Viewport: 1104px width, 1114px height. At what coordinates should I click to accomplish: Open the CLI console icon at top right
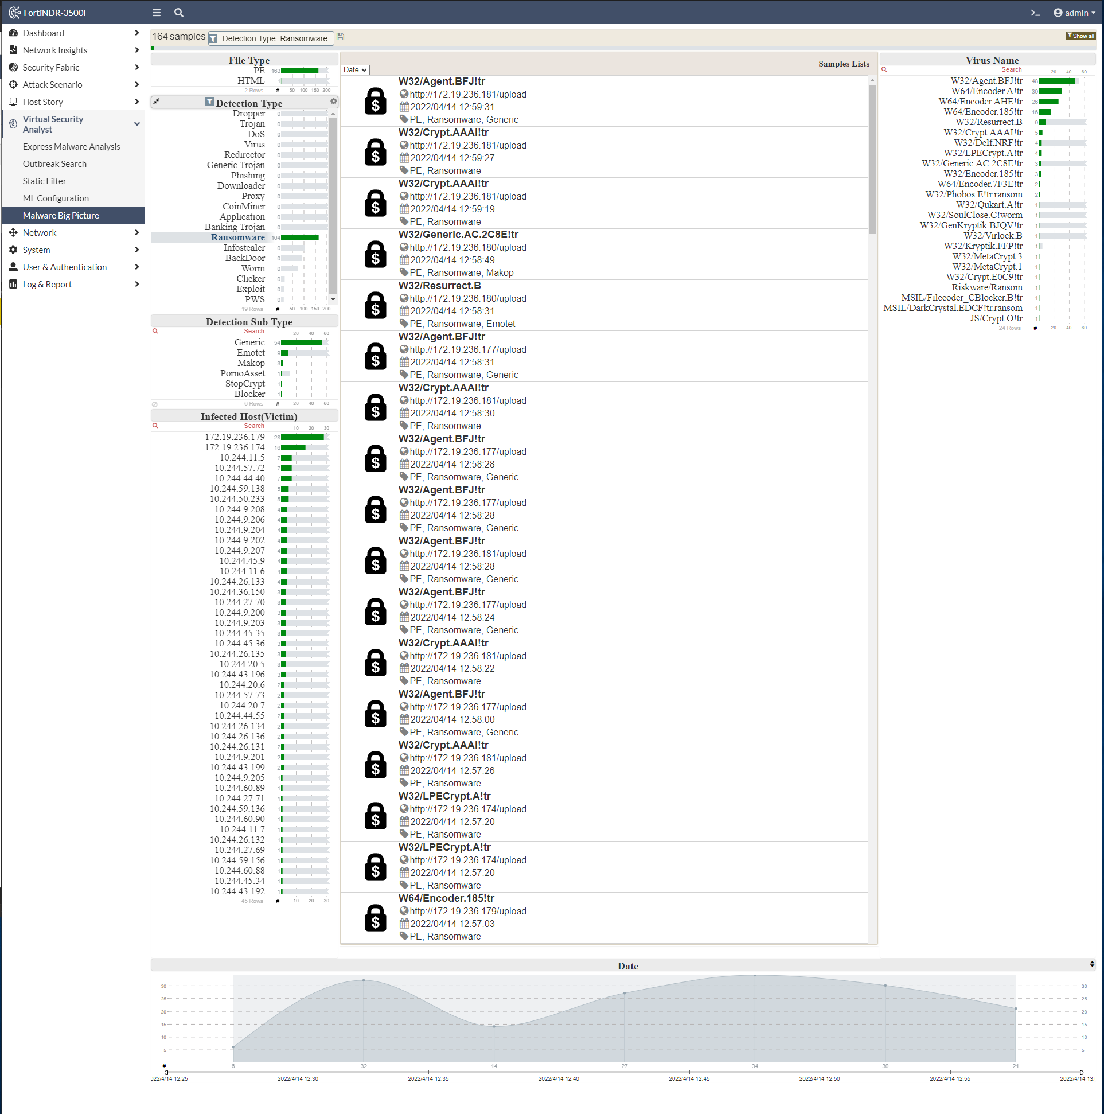(1035, 12)
